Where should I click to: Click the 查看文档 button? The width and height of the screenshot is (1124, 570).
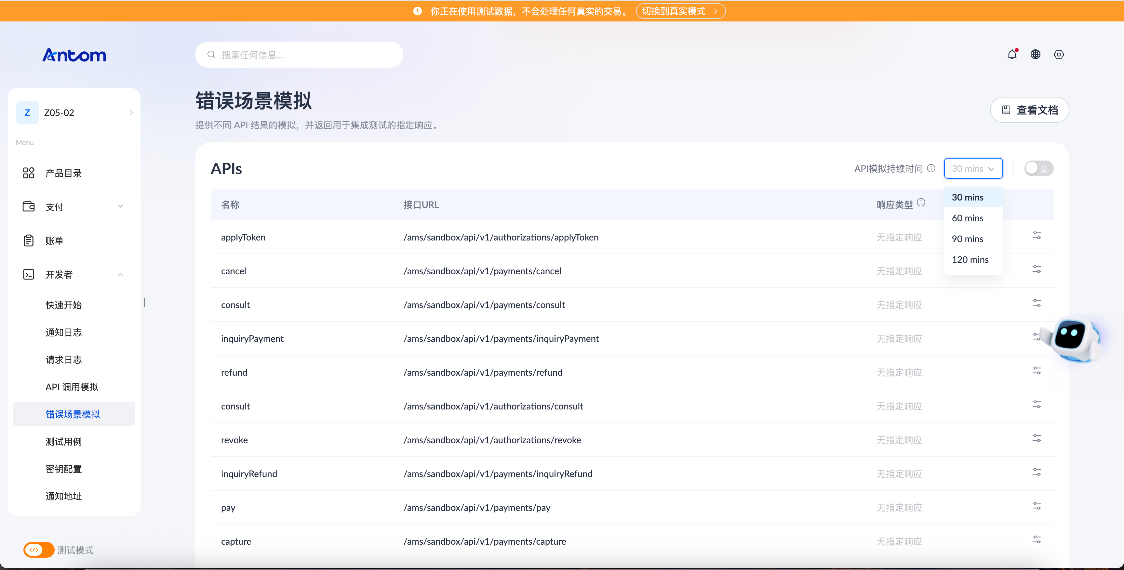[1029, 110]
